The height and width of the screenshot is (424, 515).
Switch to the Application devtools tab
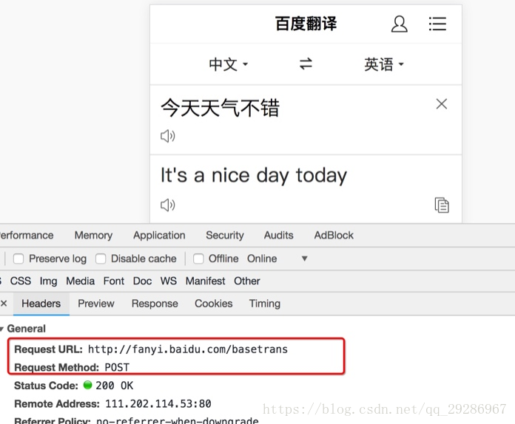point(159,235)
